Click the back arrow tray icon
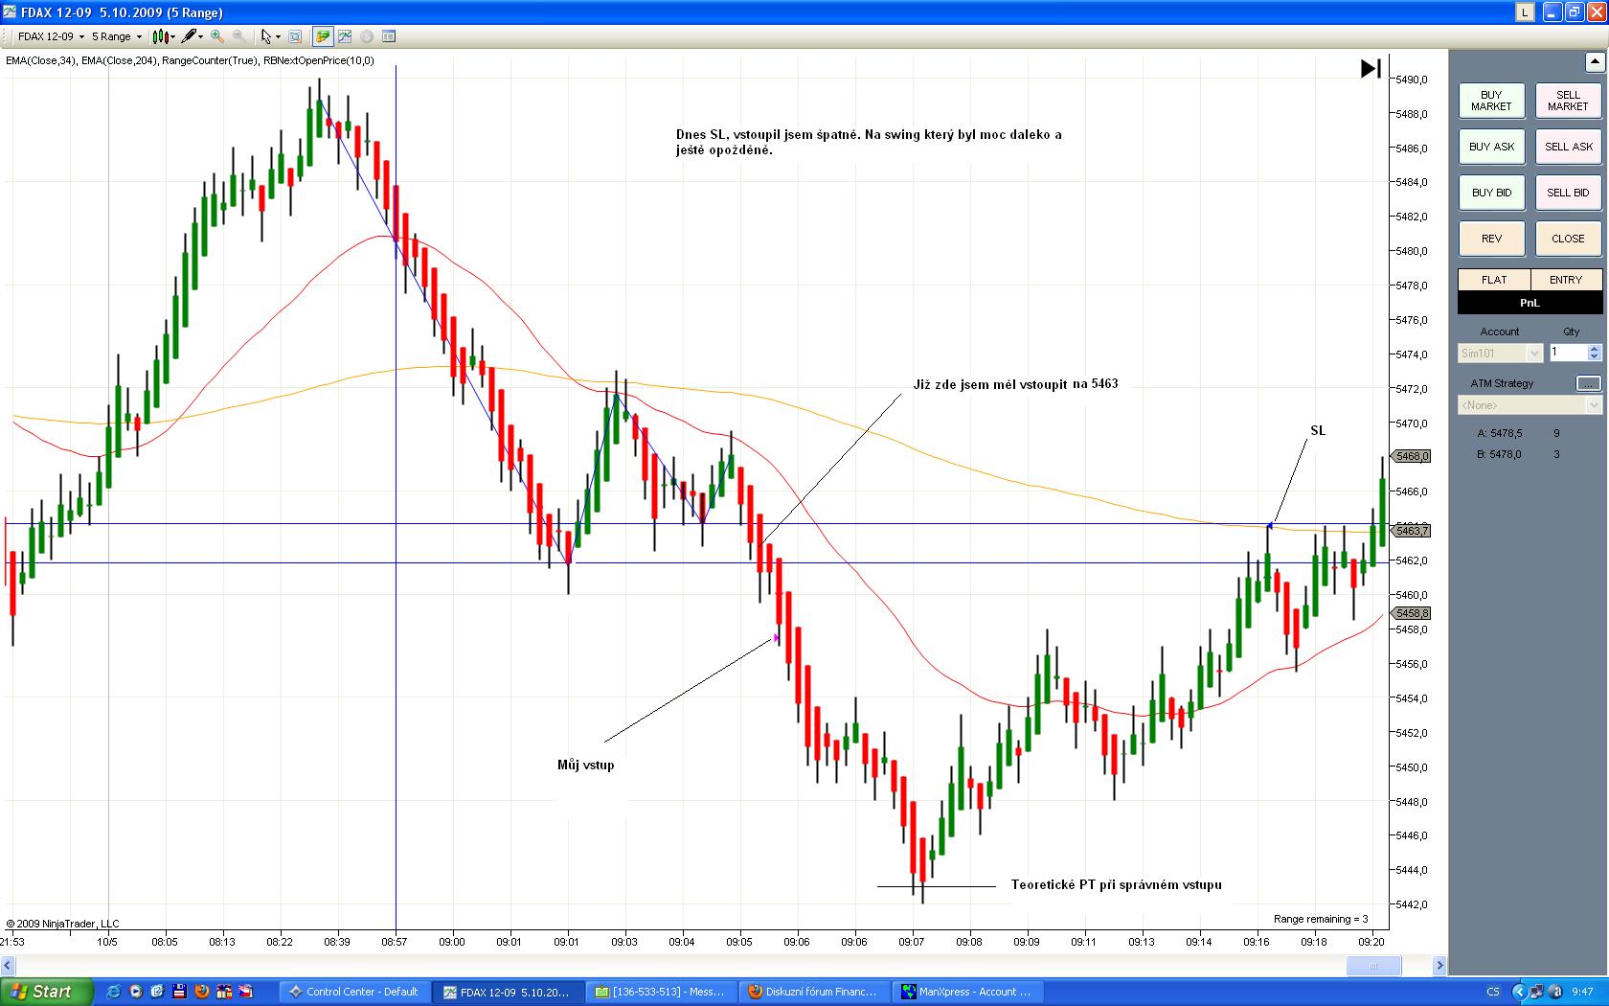 coord(1518,992)
